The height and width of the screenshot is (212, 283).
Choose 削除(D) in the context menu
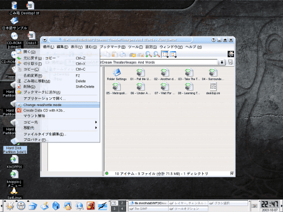point(58,87)
